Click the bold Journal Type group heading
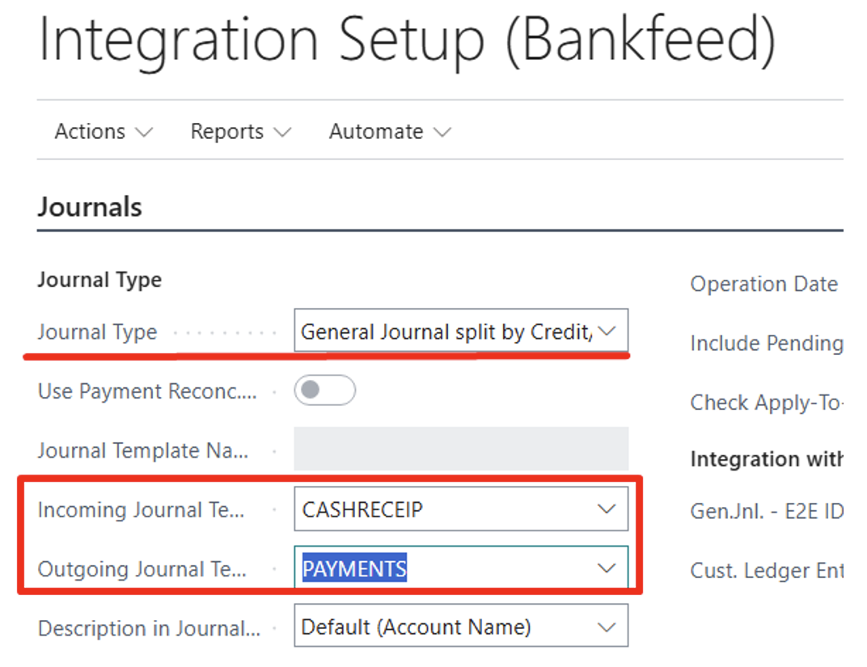This screenshot has width=867, height=667. (x=99, y=280)
